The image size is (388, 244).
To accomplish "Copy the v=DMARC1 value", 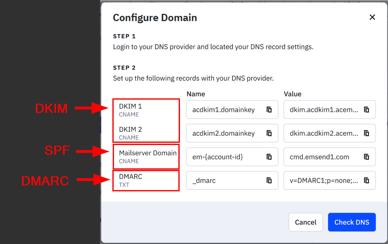I will pos(367,180).
